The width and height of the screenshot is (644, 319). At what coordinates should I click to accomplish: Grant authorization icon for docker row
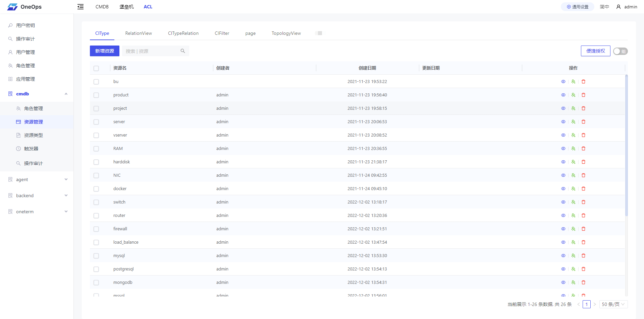573,188
